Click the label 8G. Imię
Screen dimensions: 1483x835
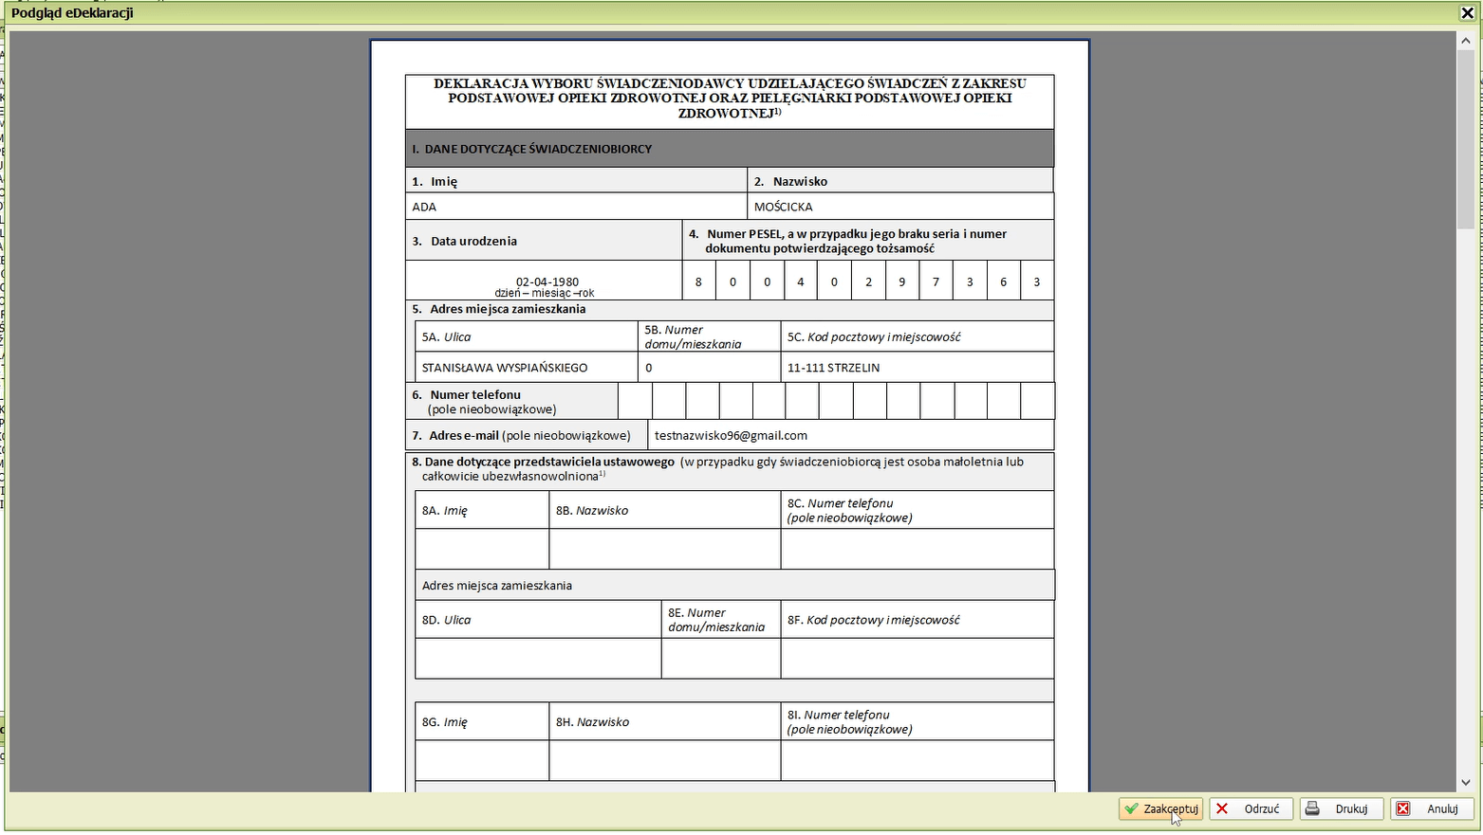[445, 721]
